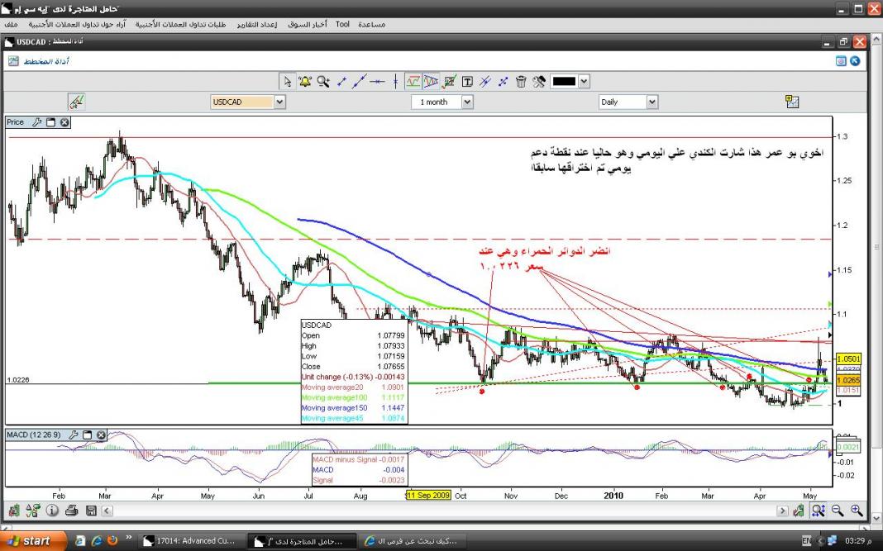Select the magnifier zoom tool in toolbar
The height and width of the screenshot is (551, 883).
coord(323,81)
